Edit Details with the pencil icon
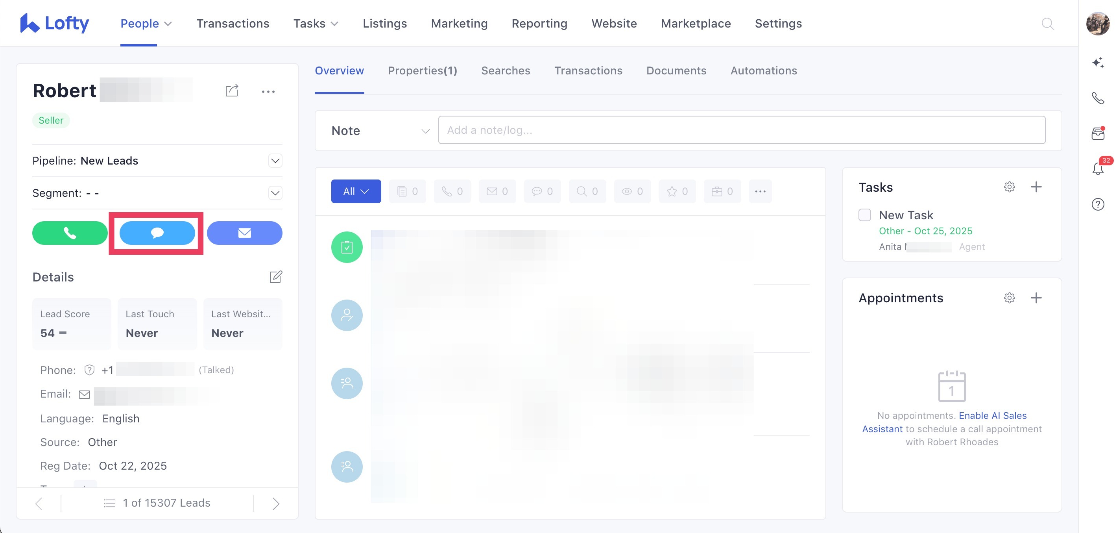Viewport: 1115px width, 533px height. [x=276, y=277]
